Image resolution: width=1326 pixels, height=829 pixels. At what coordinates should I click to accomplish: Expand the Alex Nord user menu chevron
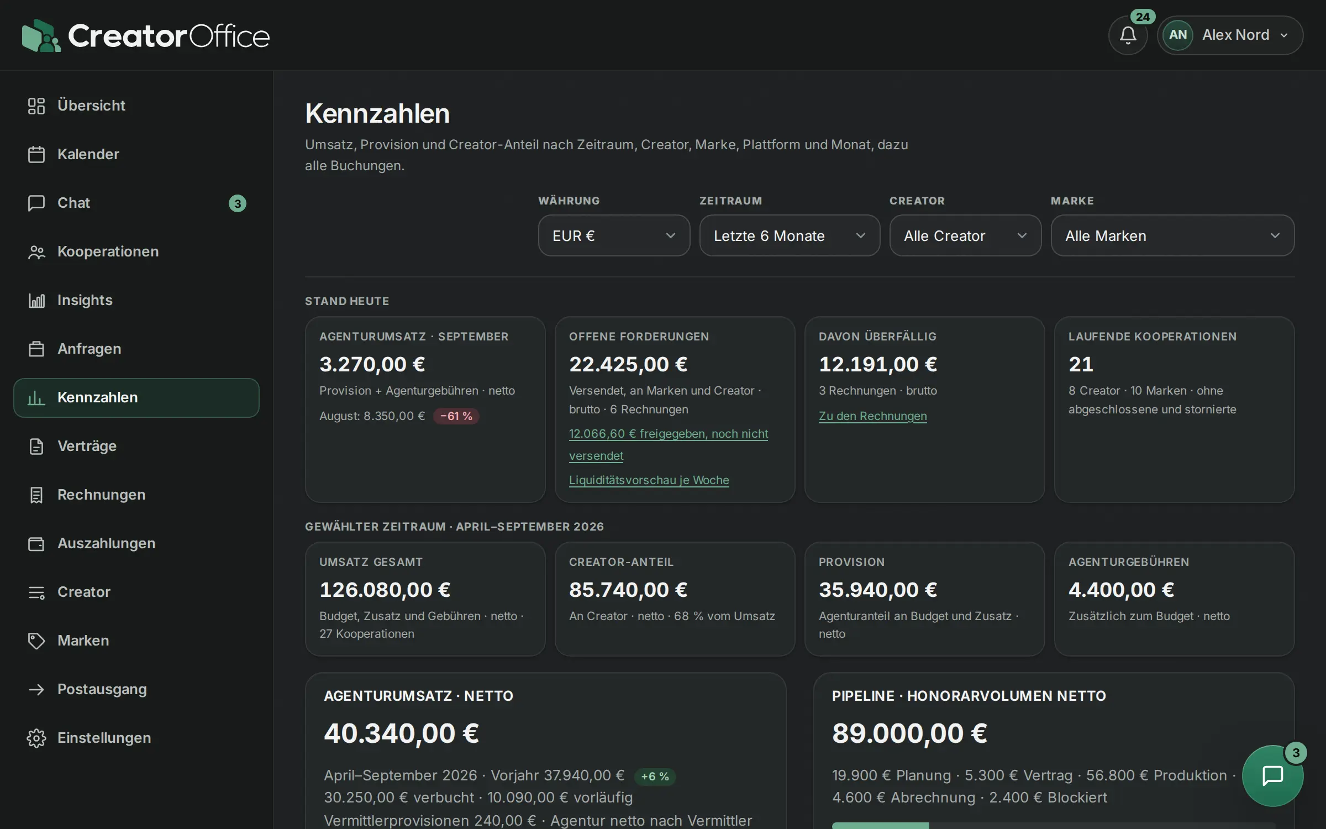[x=1284, y=35]
